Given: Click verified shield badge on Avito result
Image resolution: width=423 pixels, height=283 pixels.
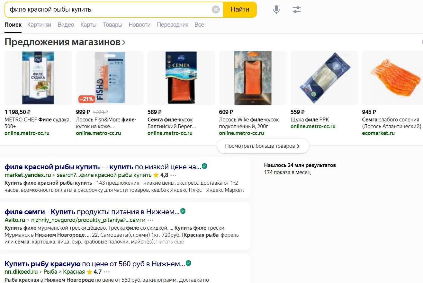Looking at the screenshot, I should pyautogui.click(x=183, y=211).
